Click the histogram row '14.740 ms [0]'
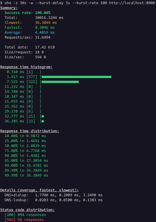156x222 pixels. click(23, 92)
